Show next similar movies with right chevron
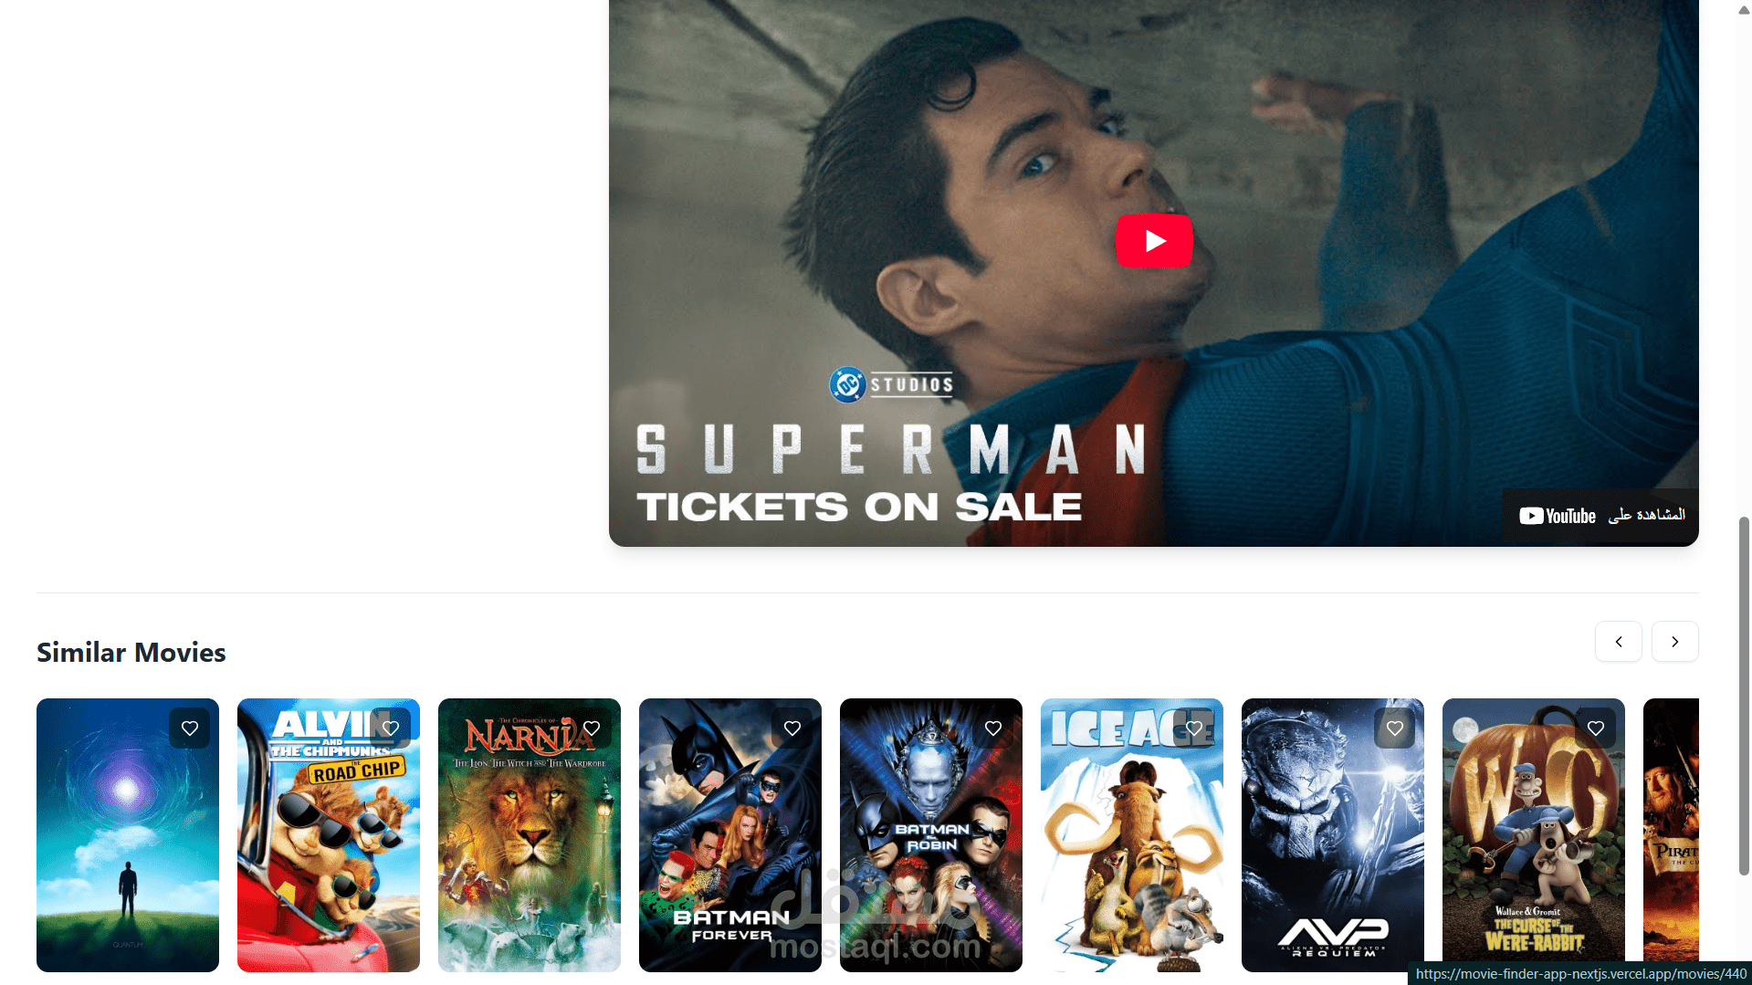The height and width of the screenshot is (985, 1752). [x=1675, y=642]
